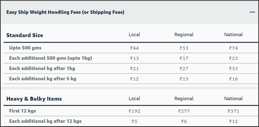Select the First 12 kgs row label
This screenshot has width=259, height=127.
coord(22,111)
